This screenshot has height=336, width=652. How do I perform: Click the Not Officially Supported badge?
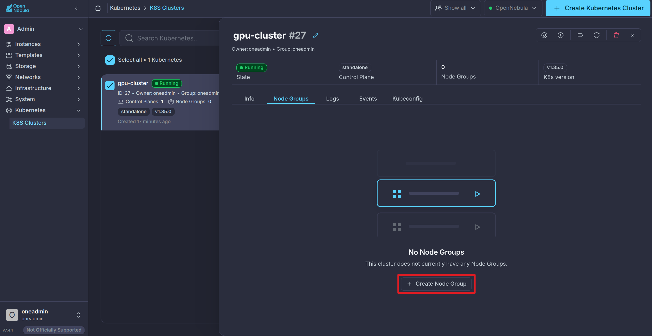tap(54, 330)
